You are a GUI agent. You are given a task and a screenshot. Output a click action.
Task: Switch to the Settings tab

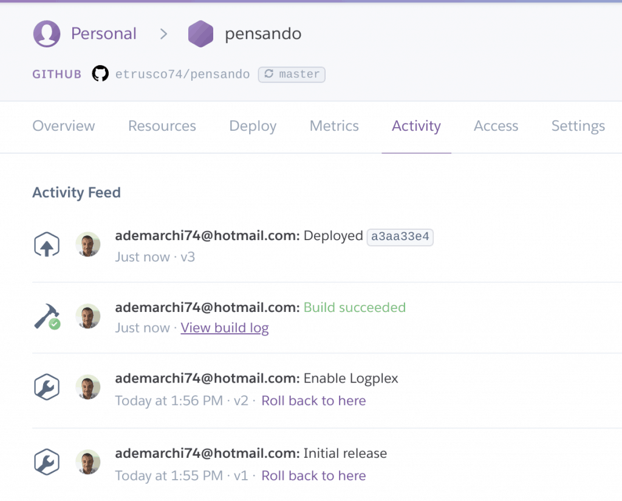tap(578, 126)
